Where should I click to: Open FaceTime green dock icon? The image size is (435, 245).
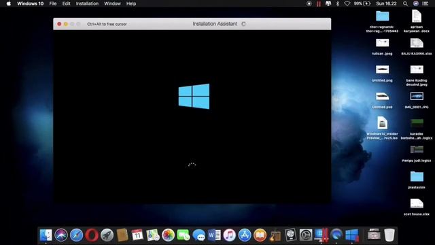pyautogui.click(x=184, y=235)
